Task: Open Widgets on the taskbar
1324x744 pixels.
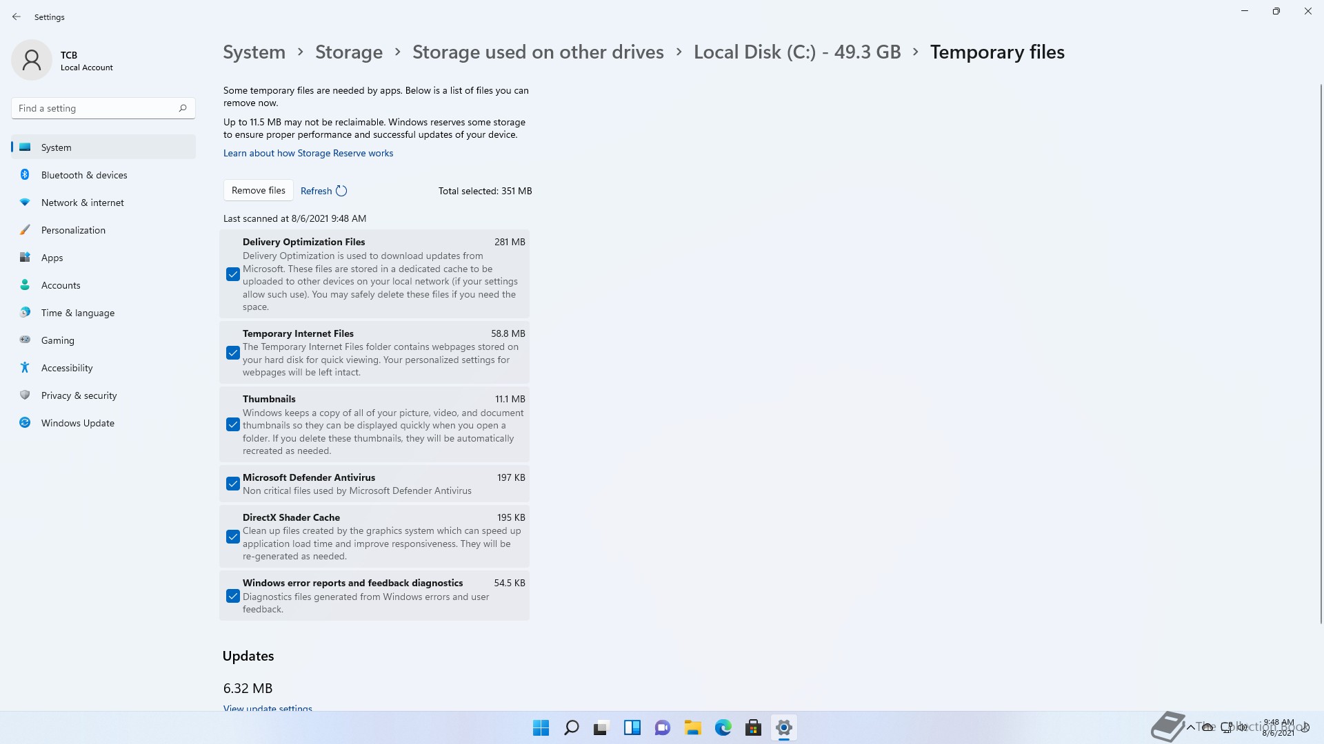Action: (x=632, y=727)
